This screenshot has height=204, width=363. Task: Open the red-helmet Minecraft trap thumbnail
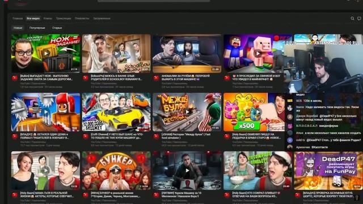(45, 112)
